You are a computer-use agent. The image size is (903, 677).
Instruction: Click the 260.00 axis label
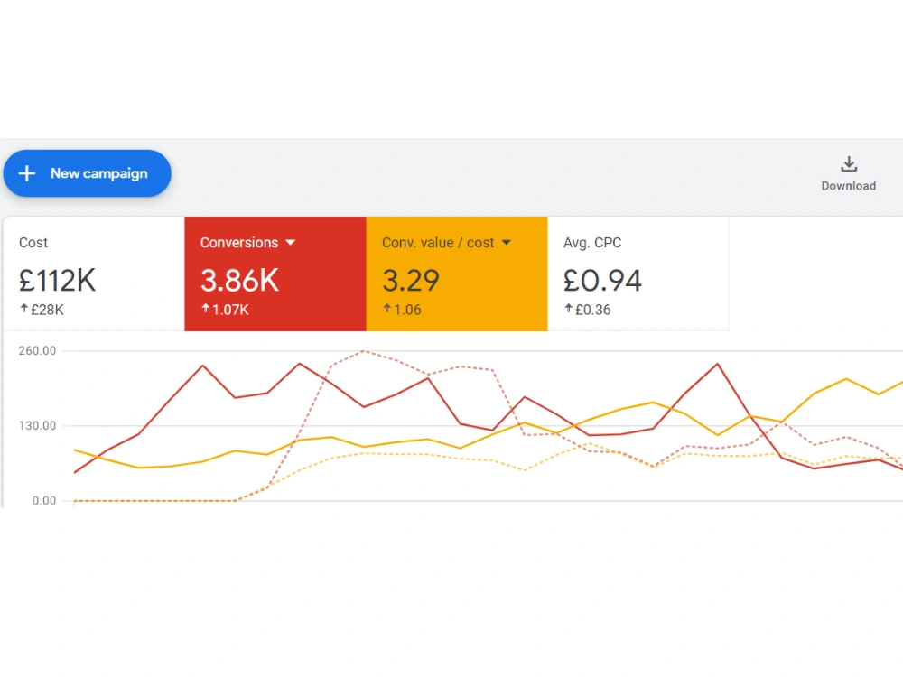[x=37, y=350]
